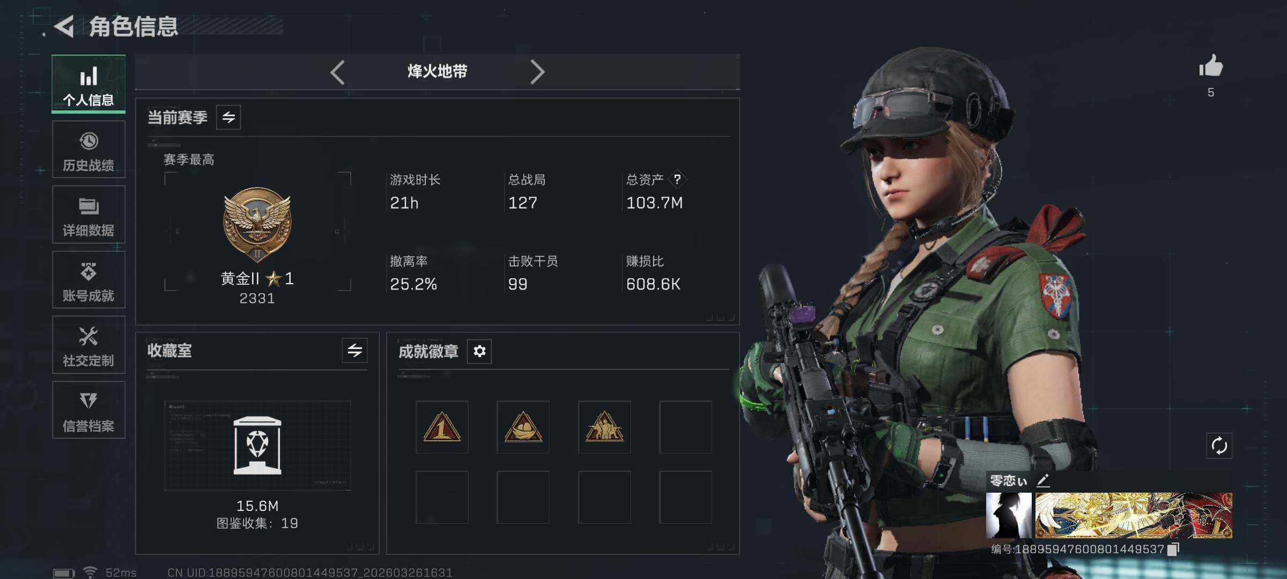Switch to the previous game mode
Viewport: 1287px width, 579px height.
point(337,72)
